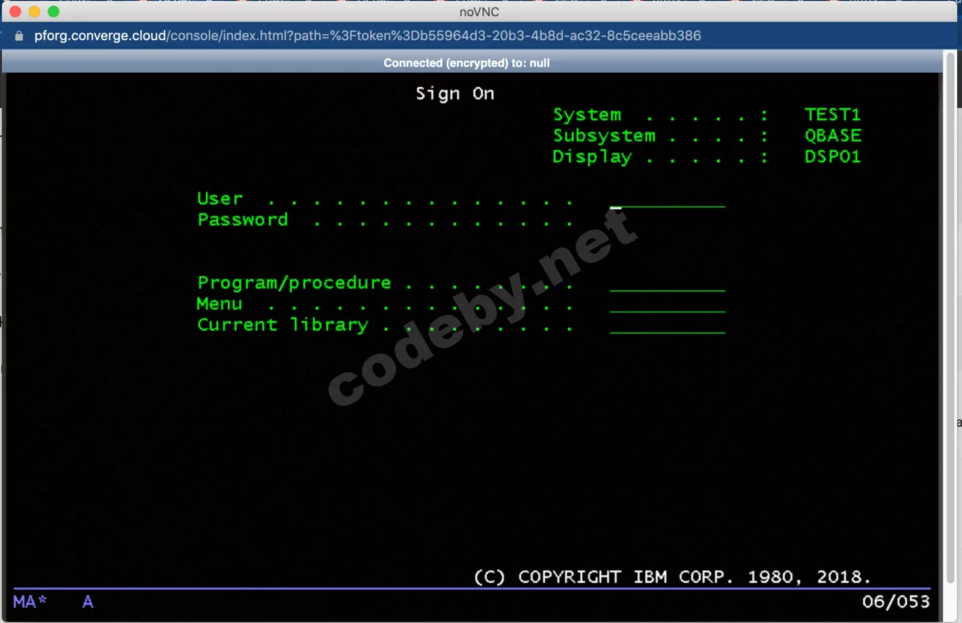Click the red close window button

[16, 11]
